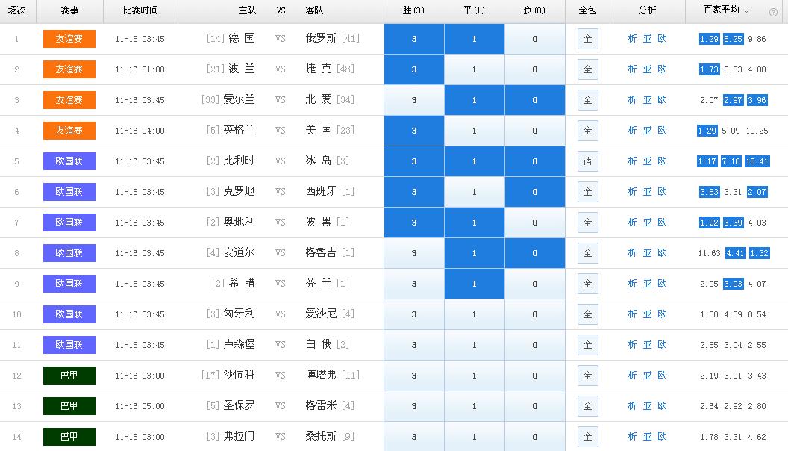This screenshot has width=788, height=451.
Task: Click the 胜(3) column header
Action: click(413, 10)
